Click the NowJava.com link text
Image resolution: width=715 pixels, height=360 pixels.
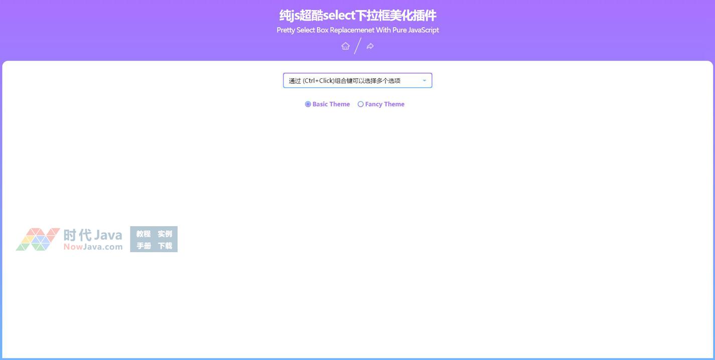93,247
